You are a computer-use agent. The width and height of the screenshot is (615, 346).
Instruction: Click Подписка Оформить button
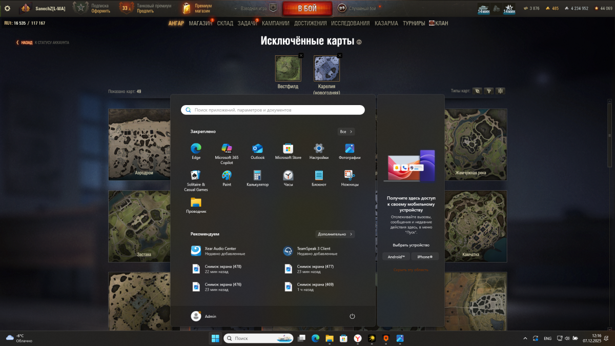coord(91,8)
